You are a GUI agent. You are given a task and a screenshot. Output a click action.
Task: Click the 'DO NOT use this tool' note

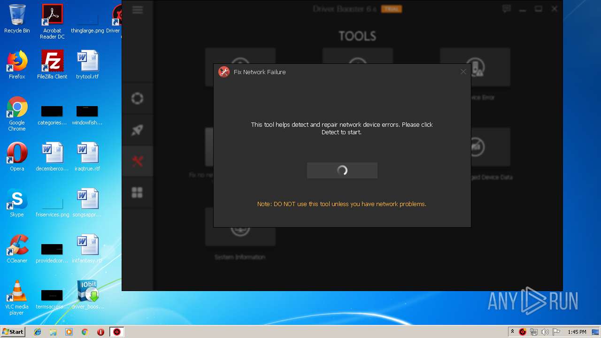342,204
